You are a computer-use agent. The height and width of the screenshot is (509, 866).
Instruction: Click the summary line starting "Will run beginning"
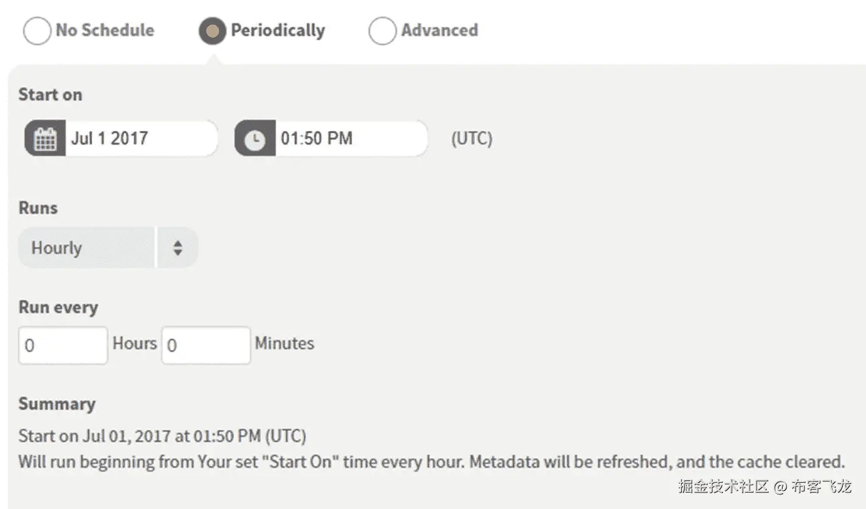431,462
